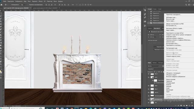Open the workspace switcher icon
Viewport: 194px width, 109px height.
(x=189, y=5)
